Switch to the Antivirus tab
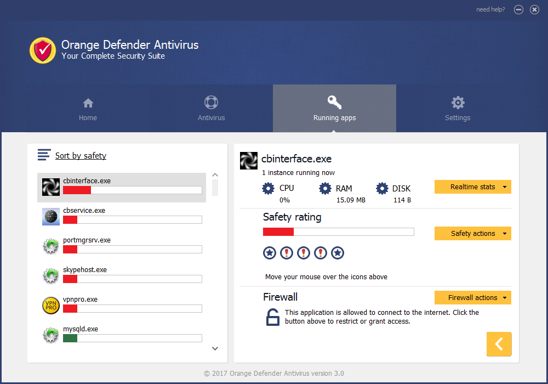Image resolution: width=548 pixels, height=384 pixels. (x=211, y=109)
